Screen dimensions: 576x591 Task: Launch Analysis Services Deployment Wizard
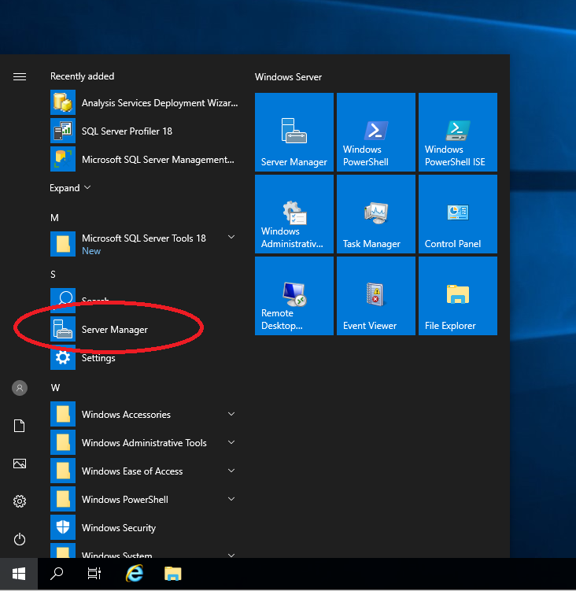(145, 102)
